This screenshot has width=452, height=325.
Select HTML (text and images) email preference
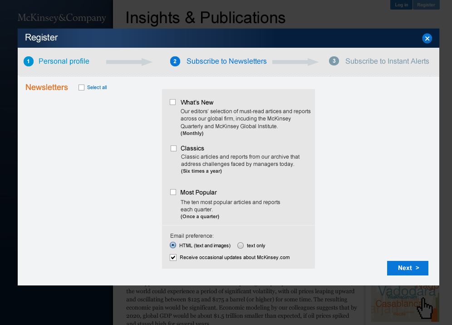coord(172,245)
